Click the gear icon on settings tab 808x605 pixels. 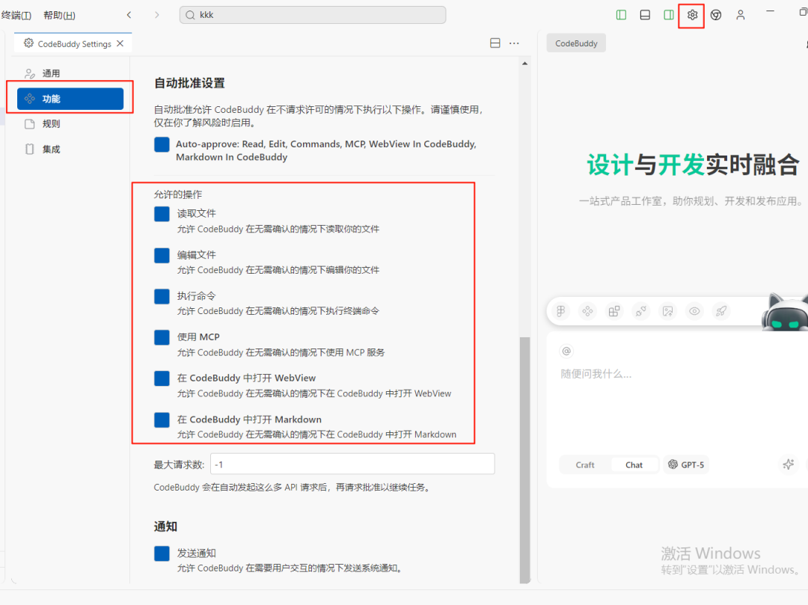tap(29, 43)
